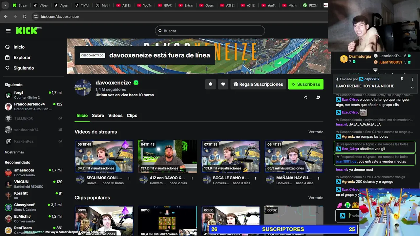Click the DESCONECTADO badge on banner
This screenshot has width=420, height=236.
click(x=92, y=55)
